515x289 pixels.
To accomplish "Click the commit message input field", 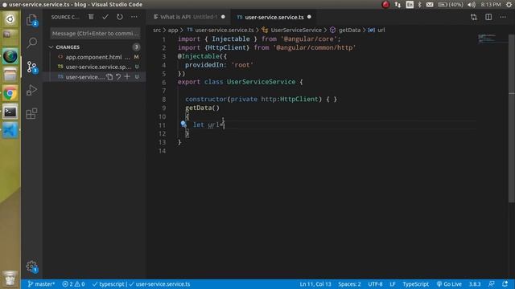I will tap(95, 34).
